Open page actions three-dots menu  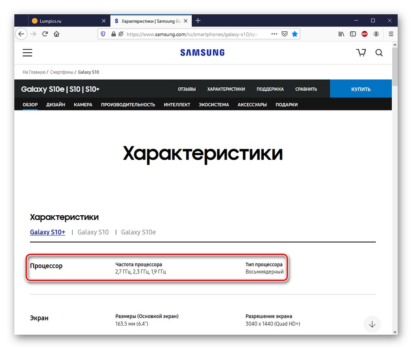[275, 34]
